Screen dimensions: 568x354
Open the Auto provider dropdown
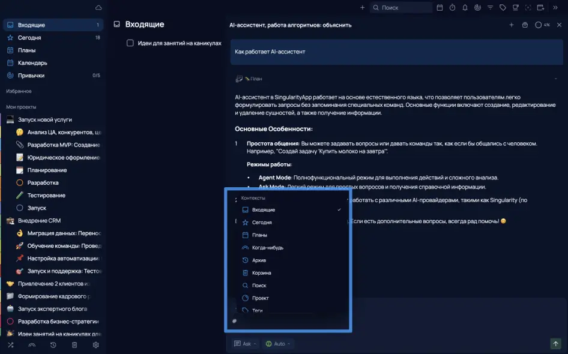tap(278, 344)
